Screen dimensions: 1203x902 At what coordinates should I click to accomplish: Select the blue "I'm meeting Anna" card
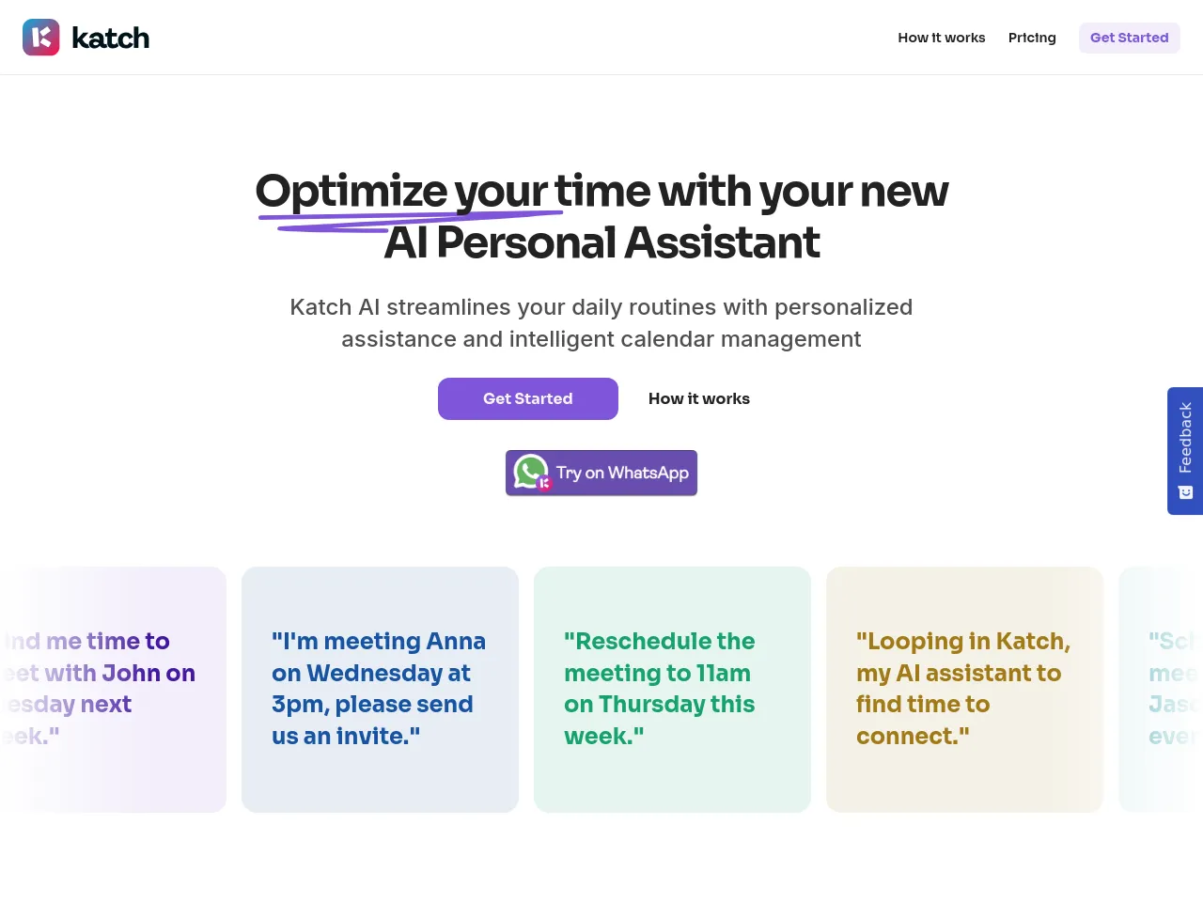[380, 689]
